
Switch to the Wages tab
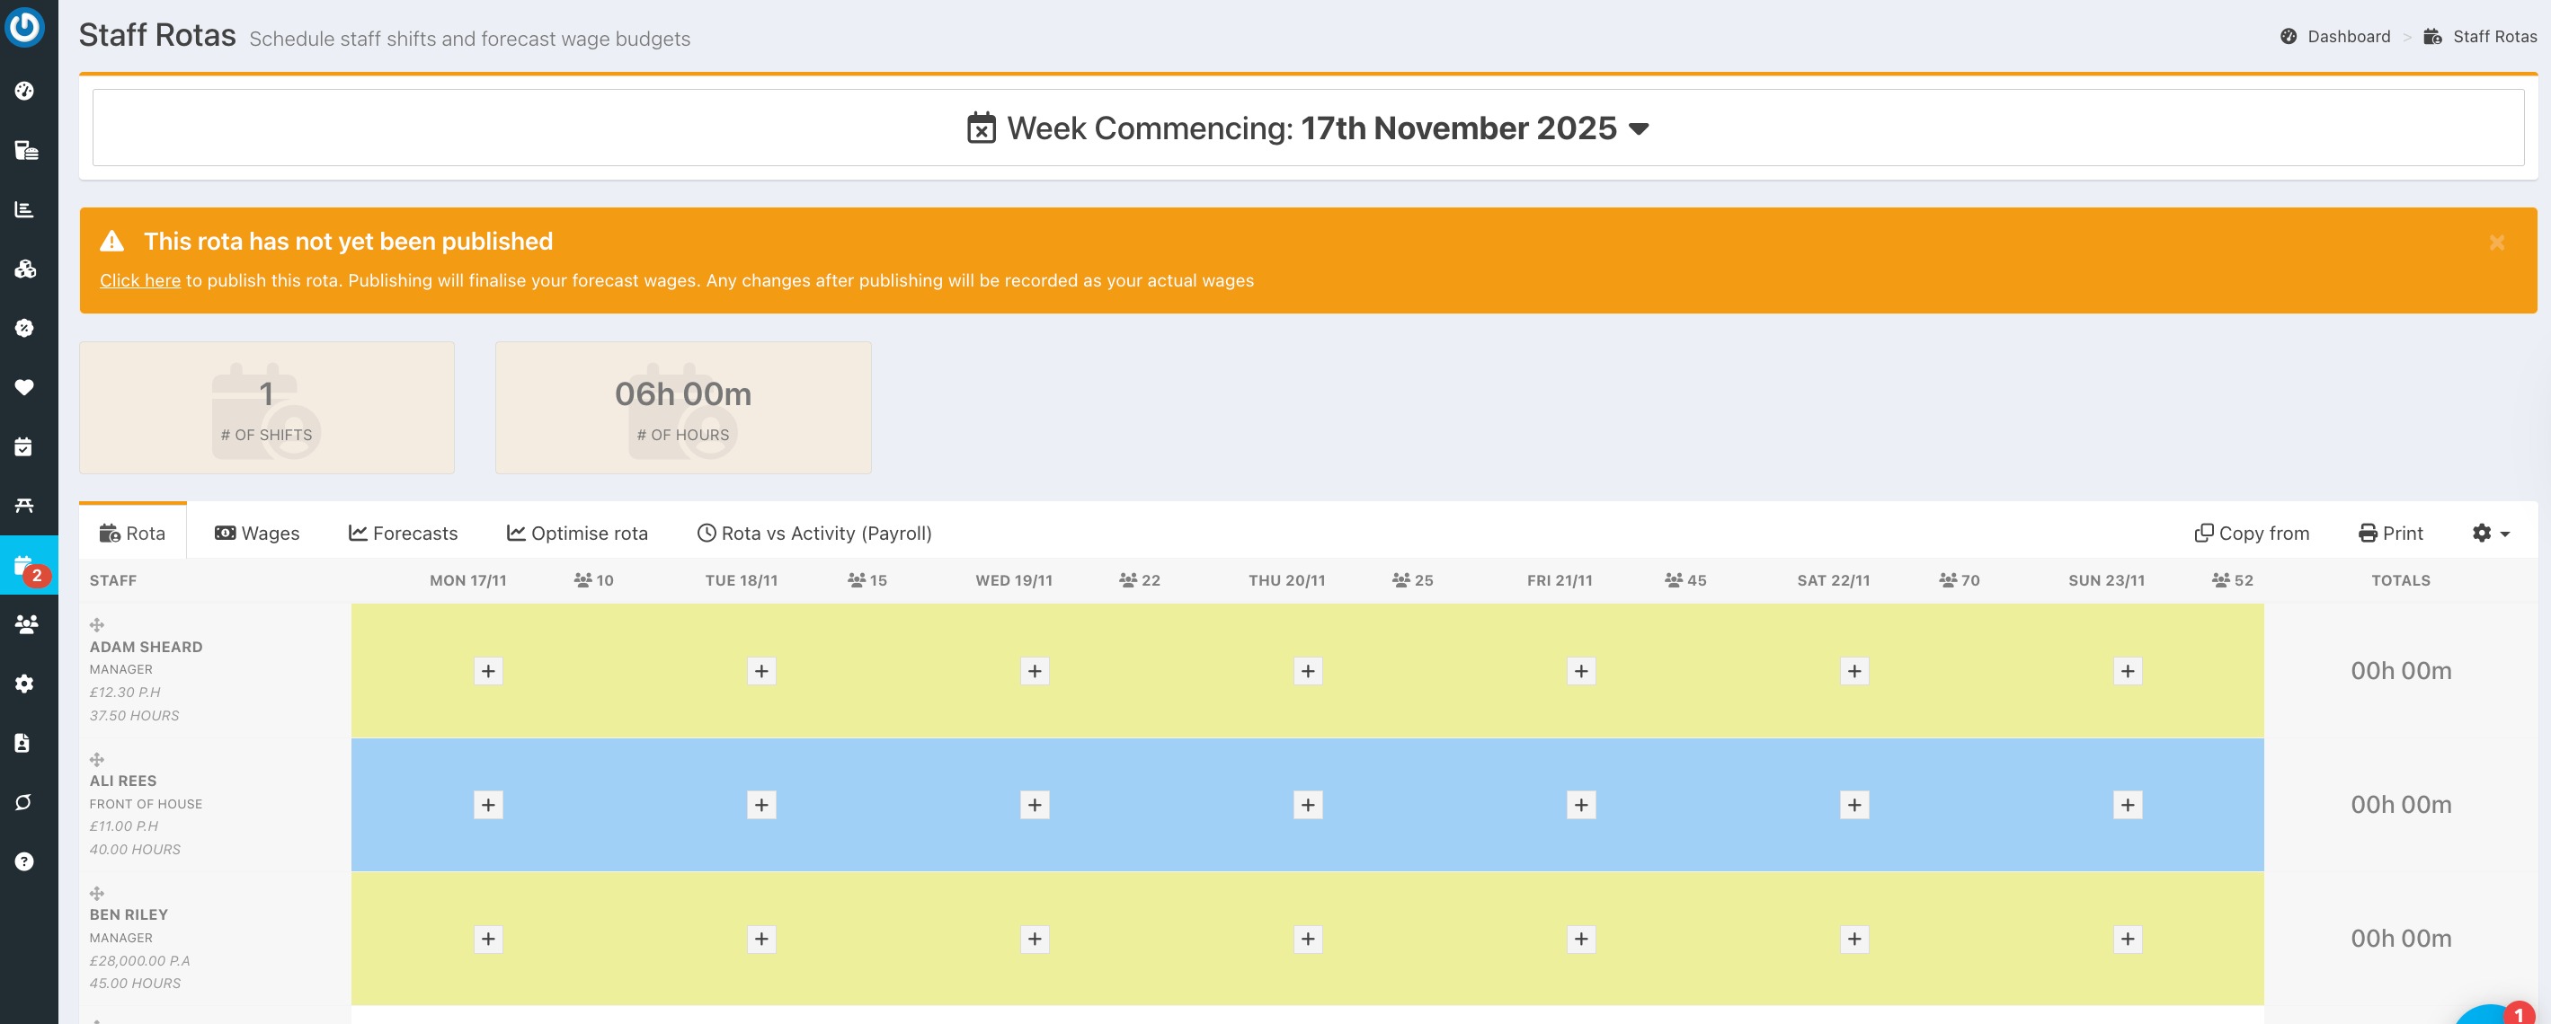click(257, 534)
